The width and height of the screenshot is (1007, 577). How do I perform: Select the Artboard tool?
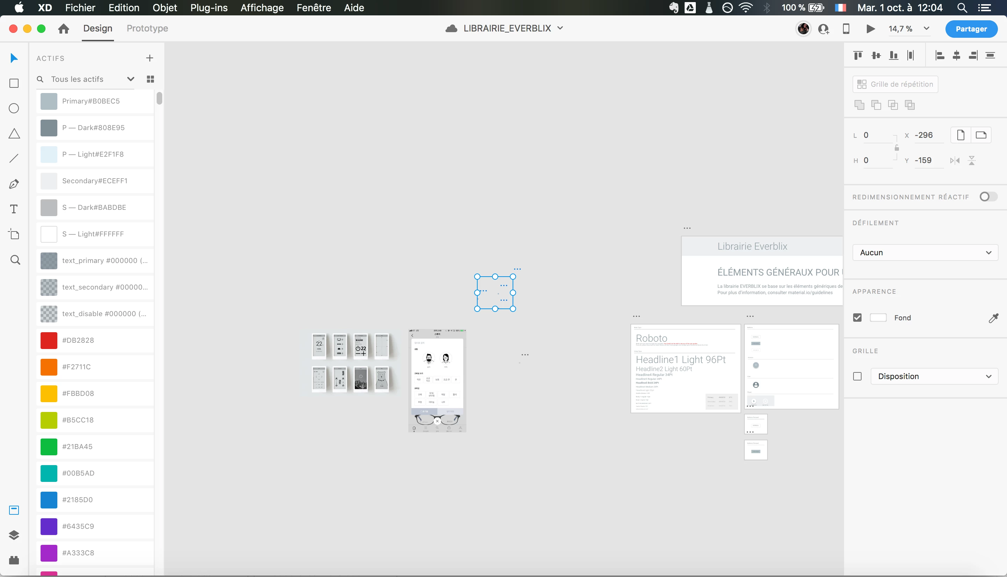coord(14,234)
